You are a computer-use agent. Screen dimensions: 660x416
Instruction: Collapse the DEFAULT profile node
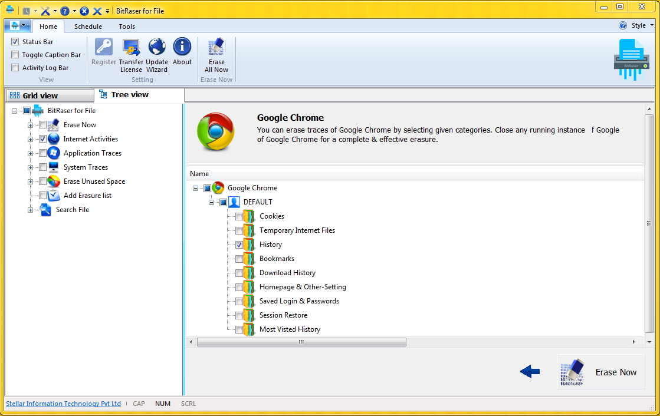tap(211, 202)
